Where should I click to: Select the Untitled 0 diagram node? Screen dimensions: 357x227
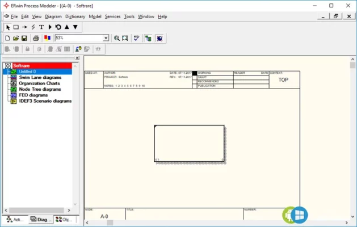pos(27,72)
